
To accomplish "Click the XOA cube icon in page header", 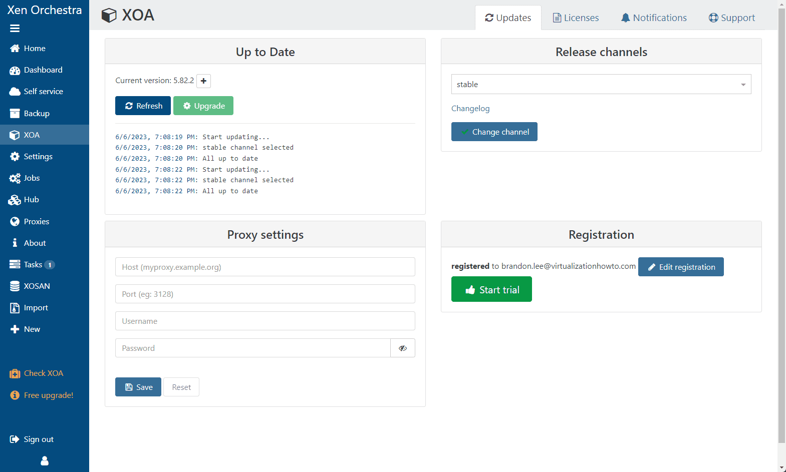I will (x=109, y=16).
